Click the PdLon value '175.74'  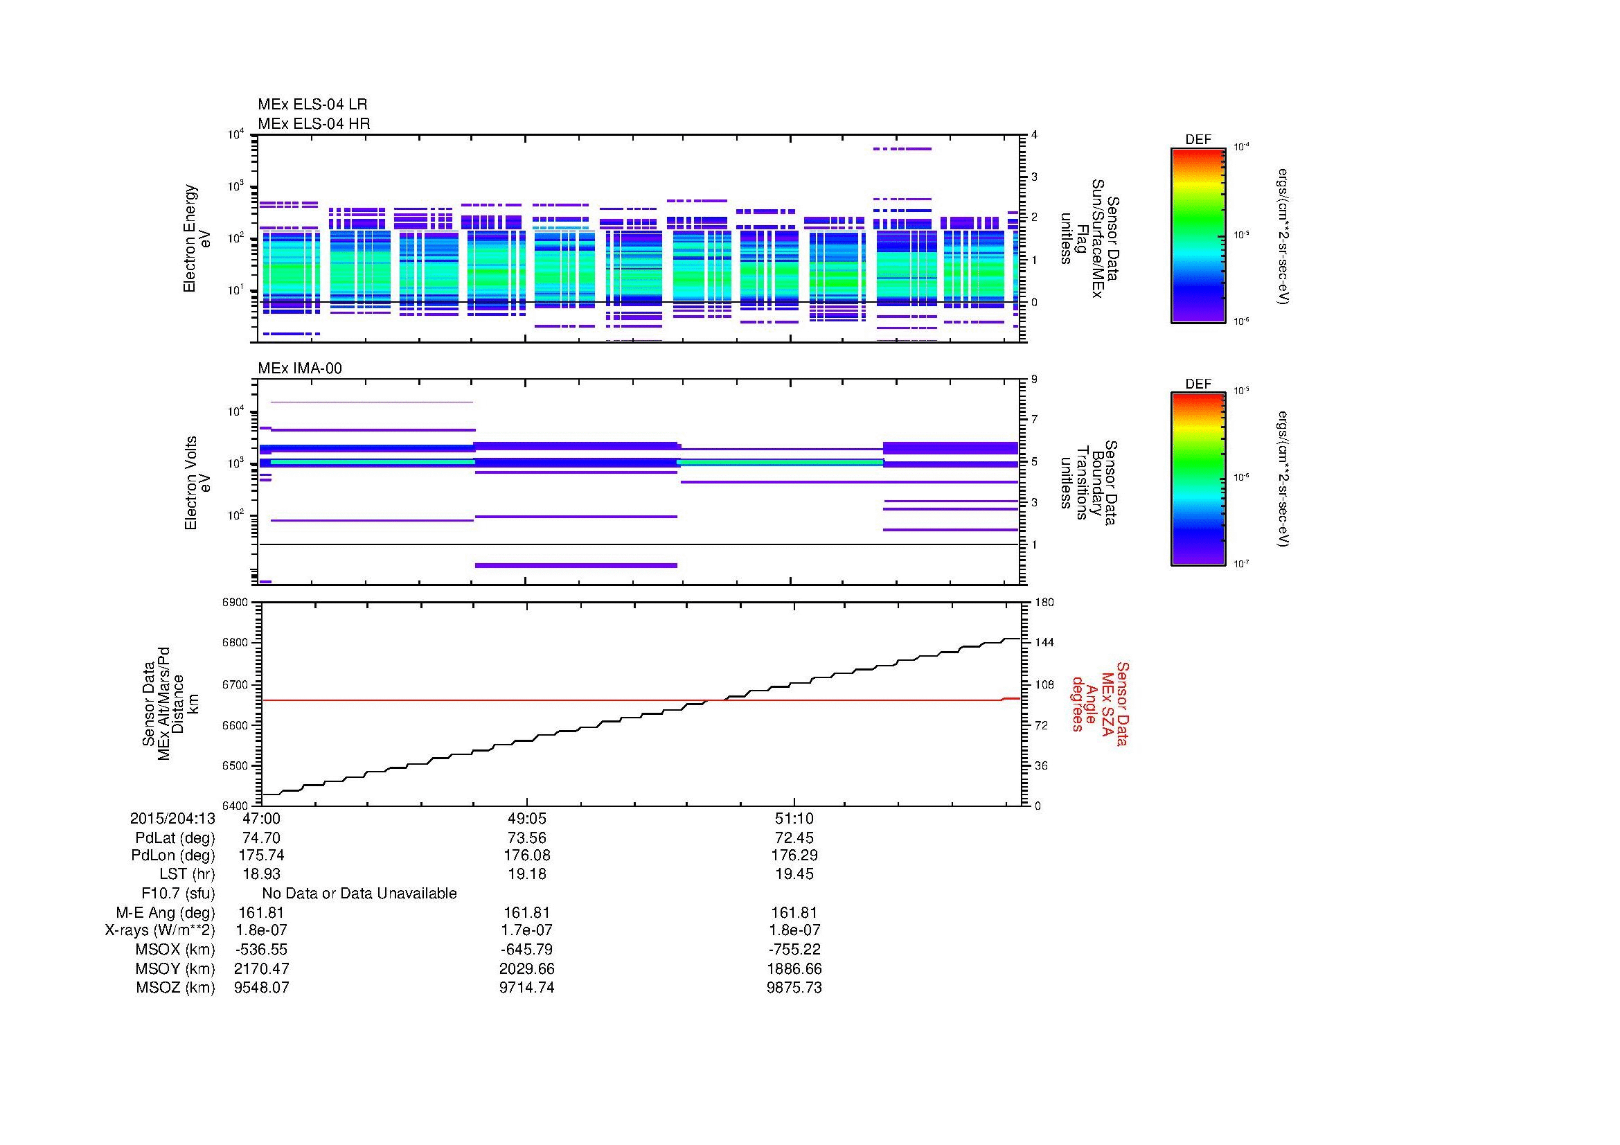pos(261,855)
